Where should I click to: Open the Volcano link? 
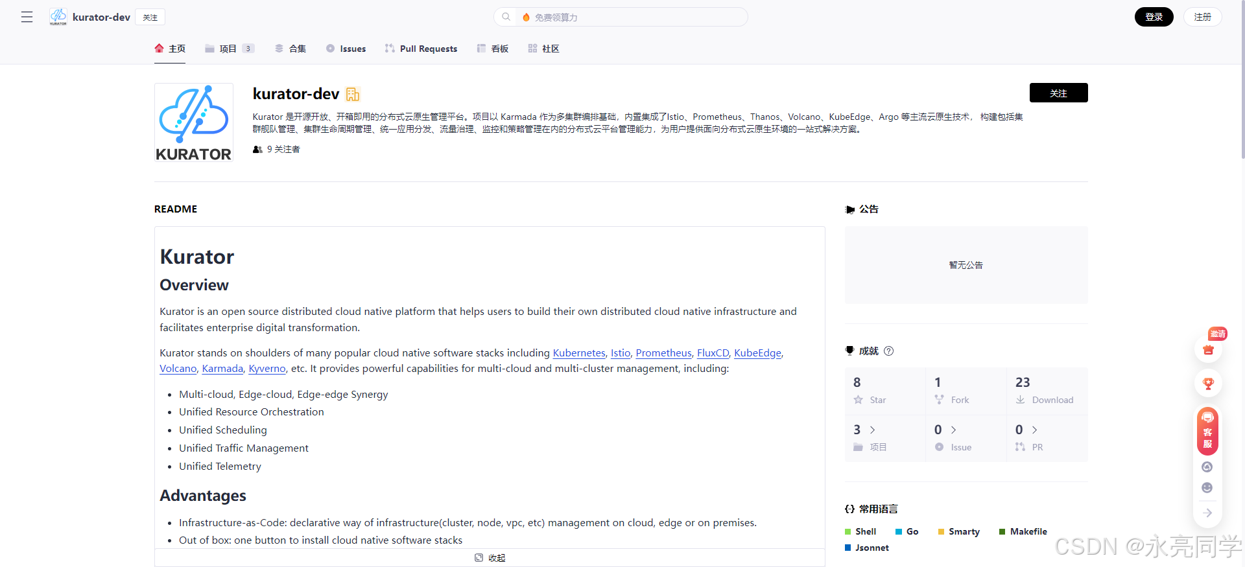(x=178, y=369)
